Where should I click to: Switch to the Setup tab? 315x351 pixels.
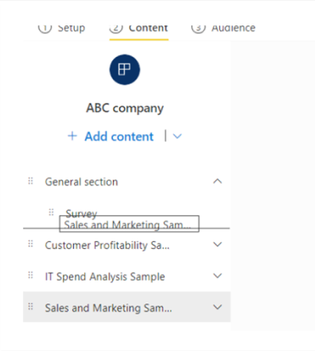[71, 28]
